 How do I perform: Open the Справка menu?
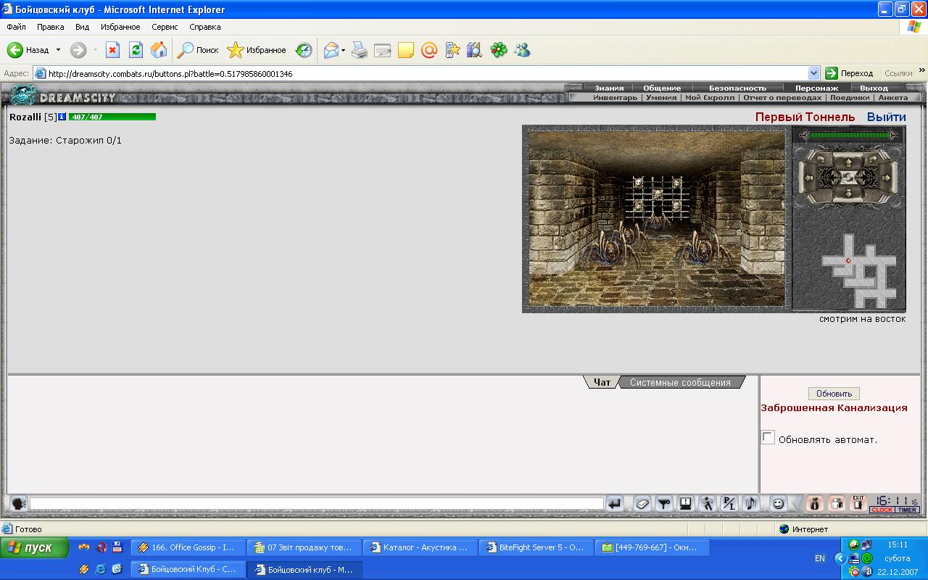[x=204, y=27]
